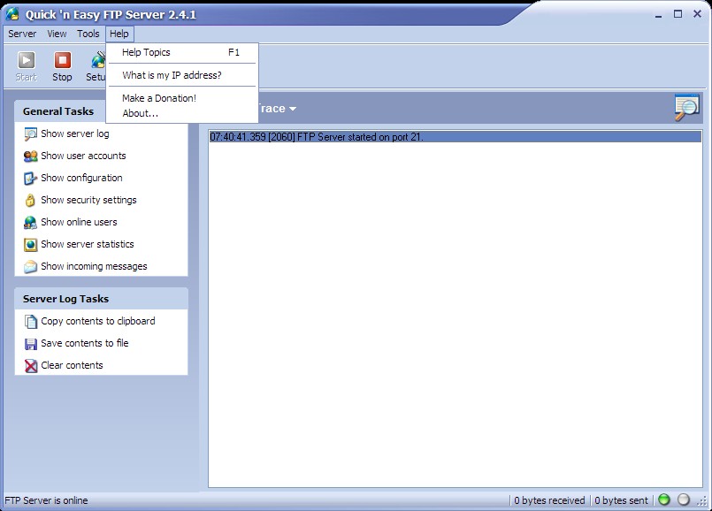The width and height of the screenshot is (712, 511).
Task: Click the resize grip in the status bar corner
Action: 703,502
